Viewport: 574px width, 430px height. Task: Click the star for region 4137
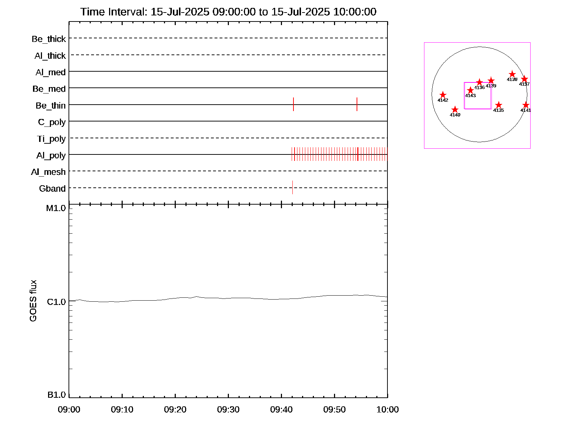(524, 79)
